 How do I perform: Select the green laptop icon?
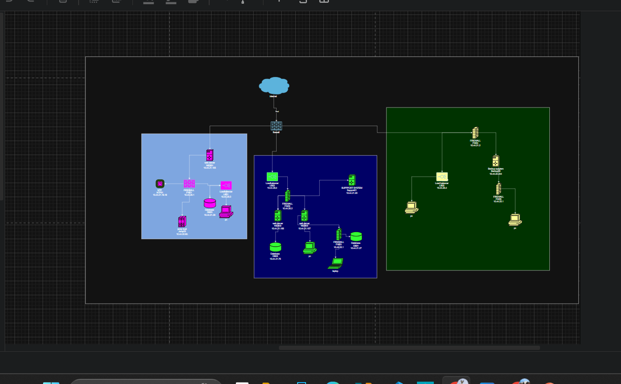(x=335, y=264)
